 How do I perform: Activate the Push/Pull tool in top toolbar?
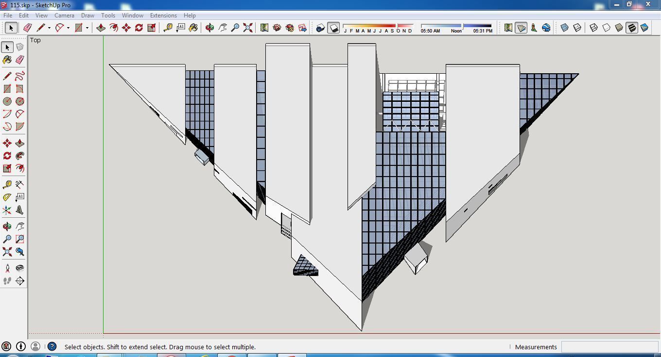tap(101, 28)
